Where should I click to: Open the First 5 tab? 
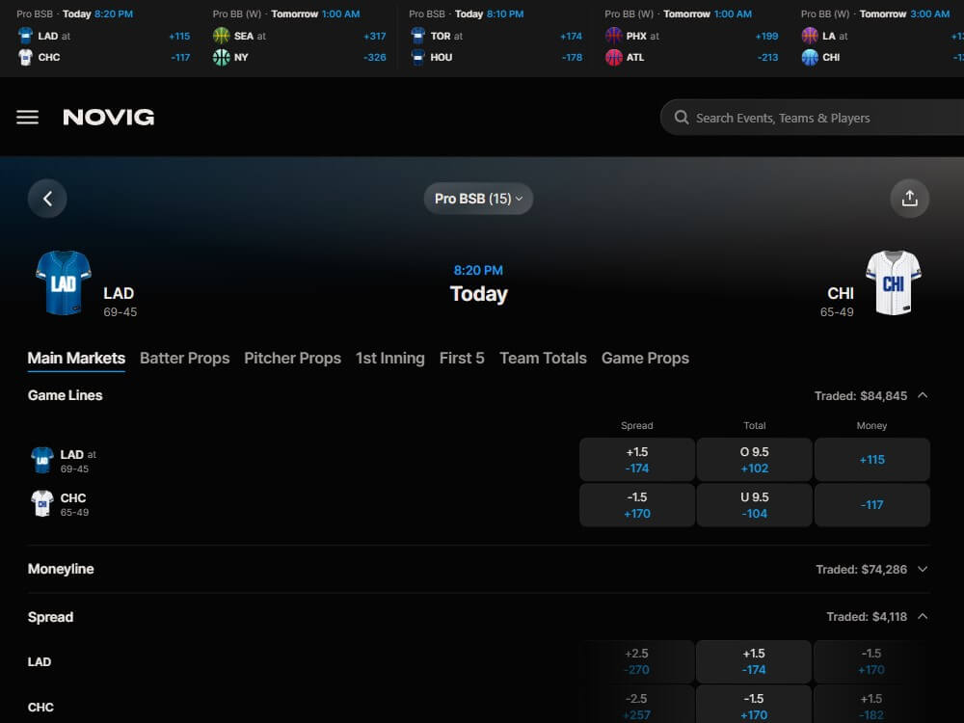(462, 358)
